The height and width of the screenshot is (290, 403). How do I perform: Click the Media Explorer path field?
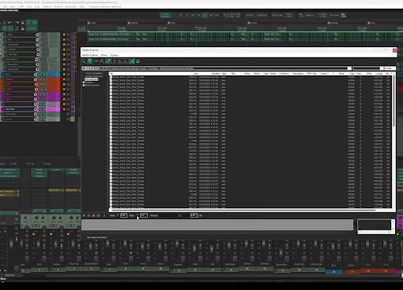(x=223, y=68)
